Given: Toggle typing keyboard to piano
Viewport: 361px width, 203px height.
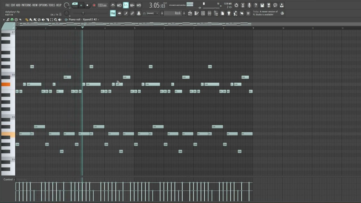Looking at the screenshot, I should point(113,13).
